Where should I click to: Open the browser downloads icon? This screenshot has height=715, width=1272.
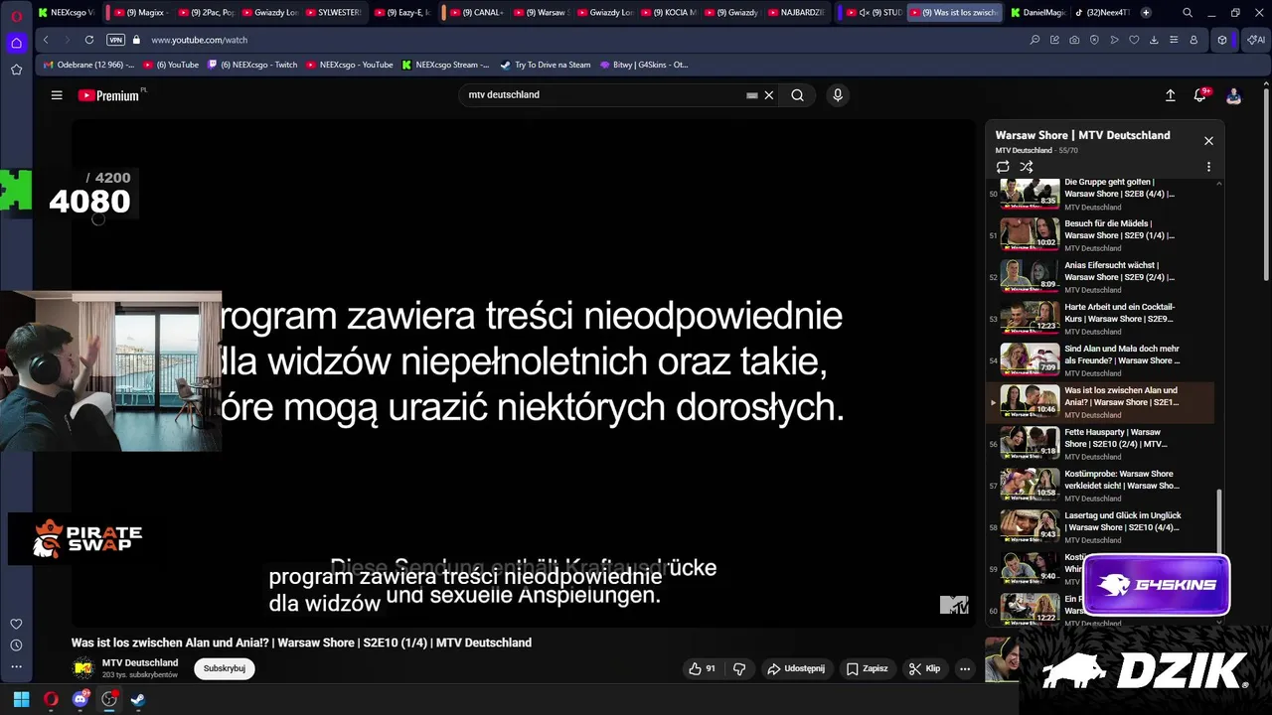[x=1154, y=40]
